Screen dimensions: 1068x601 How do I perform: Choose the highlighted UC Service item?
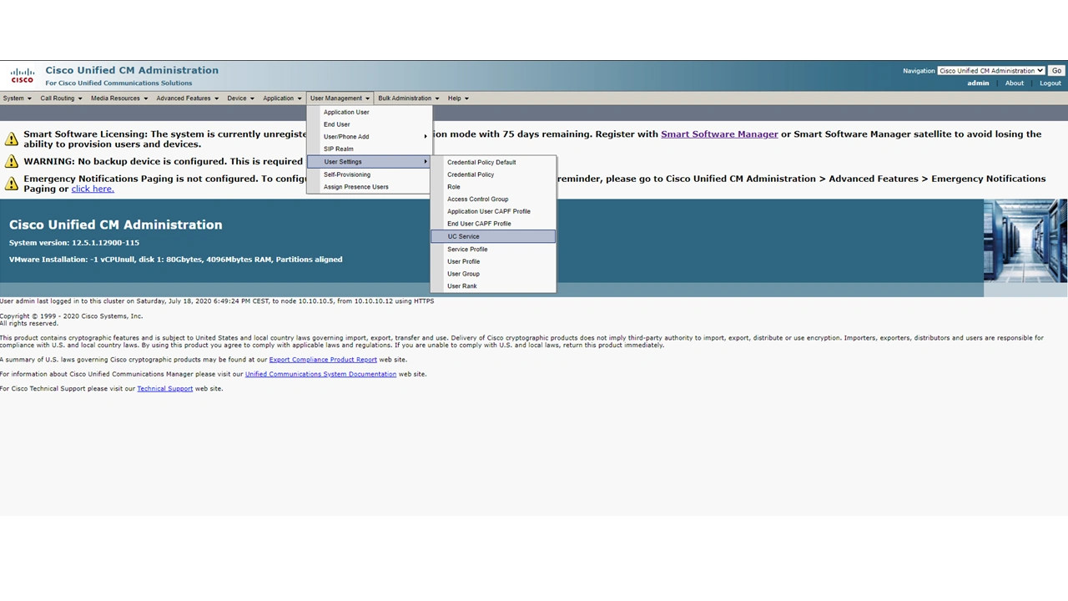click(x=493, y=236)
